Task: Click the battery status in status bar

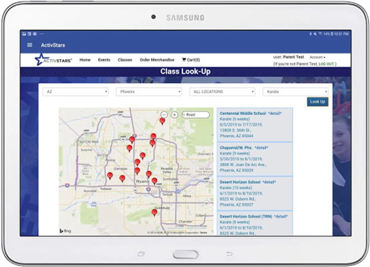Action: pos(328,34)
